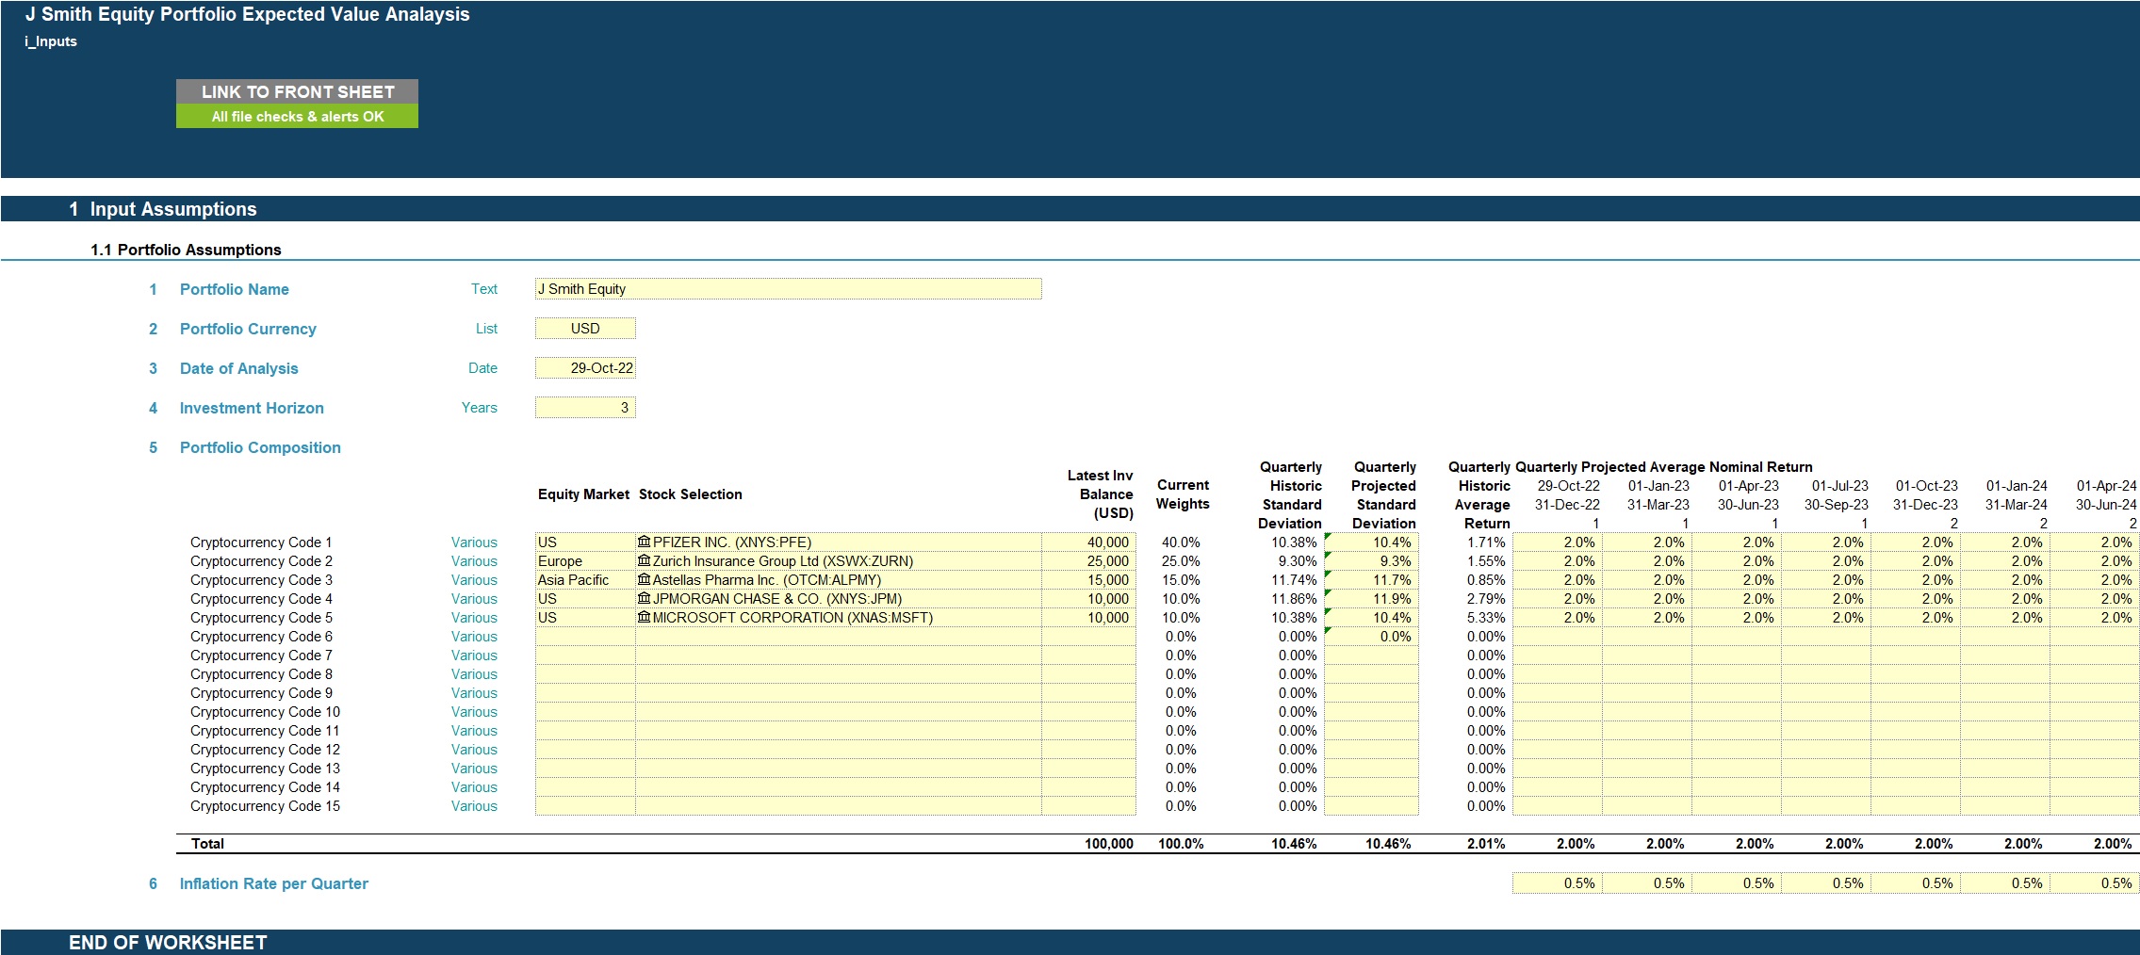This screenshot has width=2140, height=955.
Task: Select the balance cell showing 15,000
Action: pyautogui.click(x=1088, y=580)
